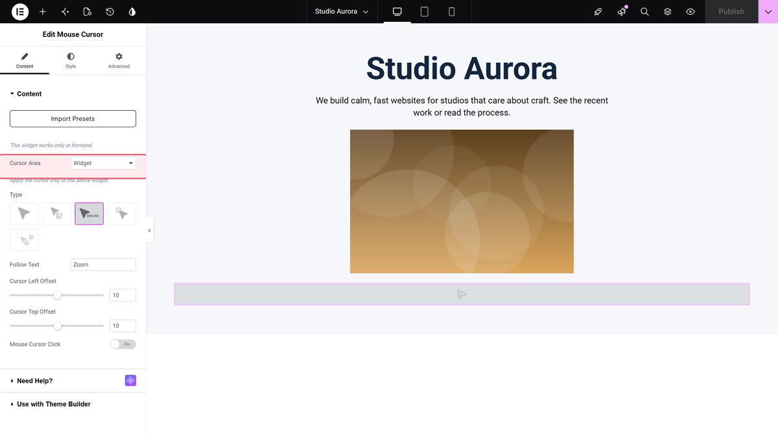The image size is (778, 437).
Task: Select the Studio Aurora heading on canvas
Action: (462, 68)
